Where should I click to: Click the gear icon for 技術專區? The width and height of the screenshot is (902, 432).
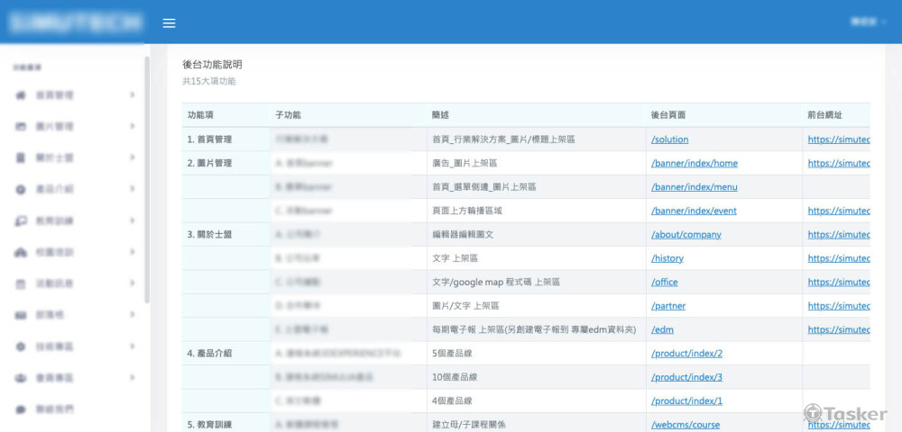tap(21, 346)
